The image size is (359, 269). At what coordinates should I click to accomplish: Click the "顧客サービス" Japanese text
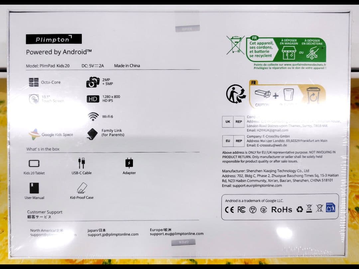[39, 217]
